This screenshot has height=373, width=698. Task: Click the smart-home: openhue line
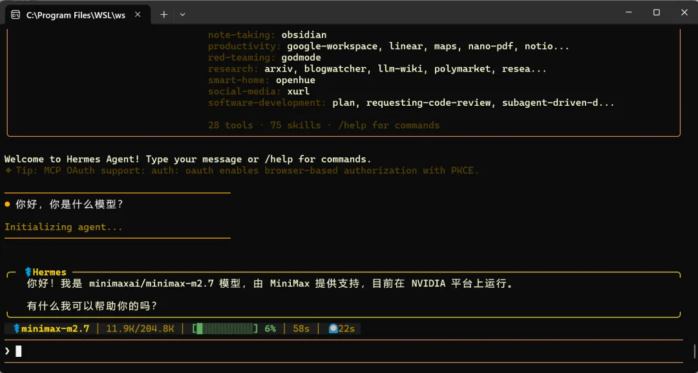tap(261, 81)
